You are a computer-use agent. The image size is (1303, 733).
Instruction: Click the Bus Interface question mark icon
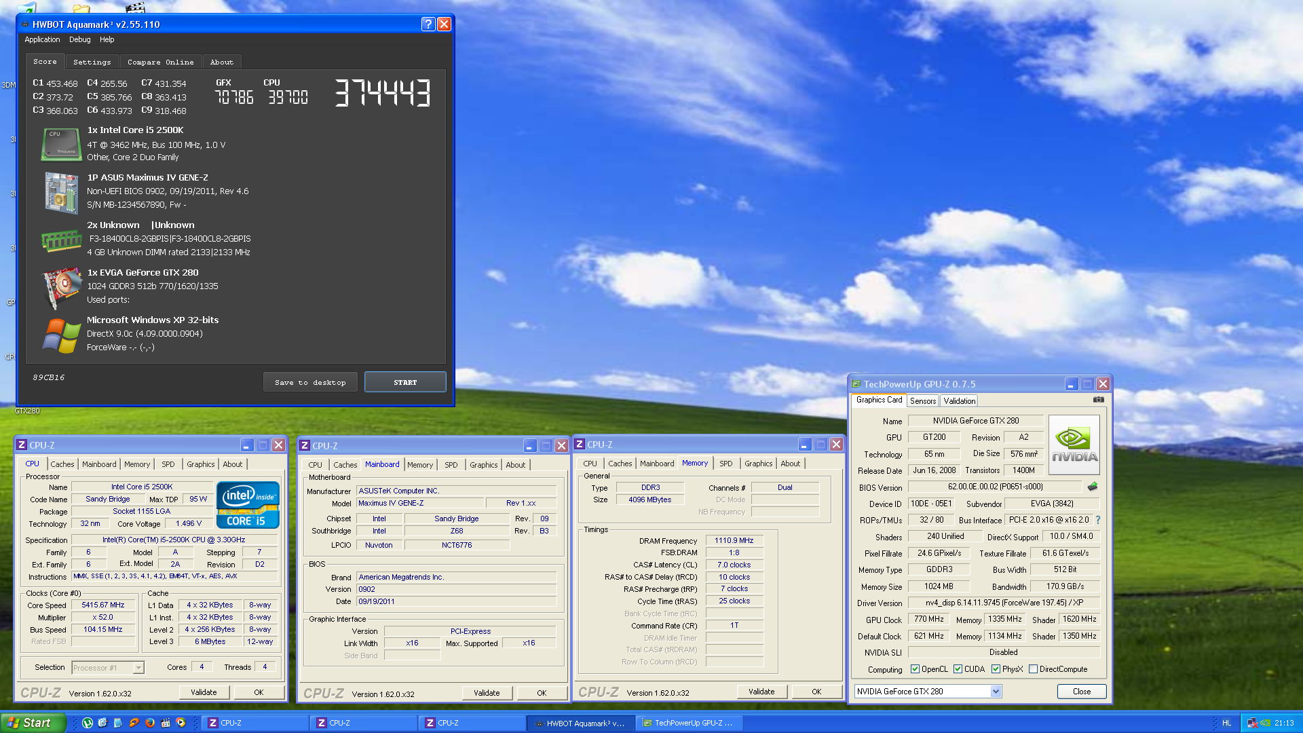[1097, 520]
